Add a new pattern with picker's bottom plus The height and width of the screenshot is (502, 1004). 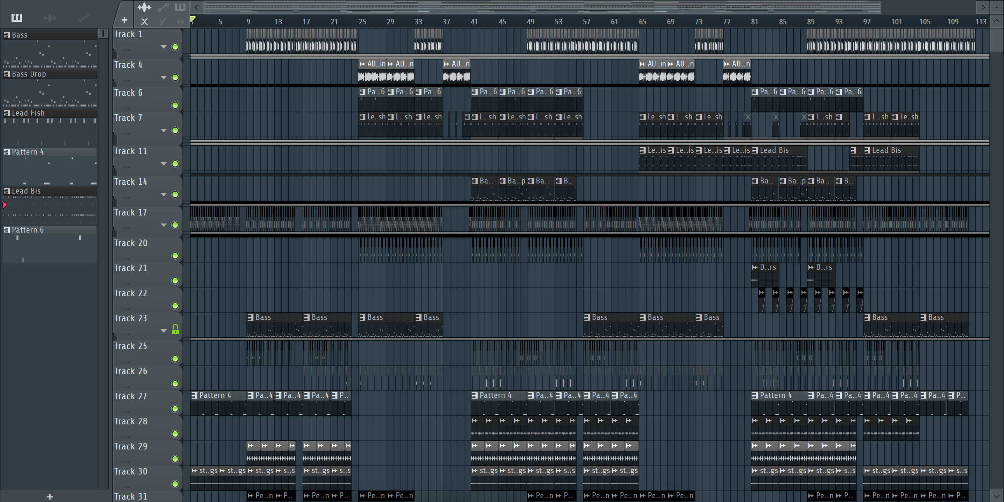(x=50, y=496)
